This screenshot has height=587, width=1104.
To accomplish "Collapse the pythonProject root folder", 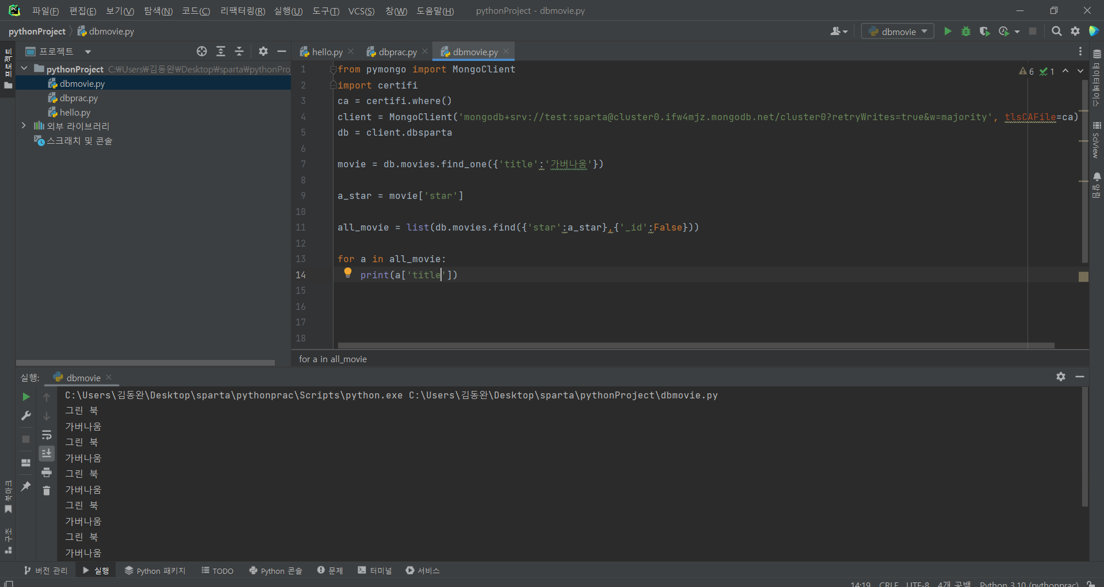I will click(x=24, y=68).
